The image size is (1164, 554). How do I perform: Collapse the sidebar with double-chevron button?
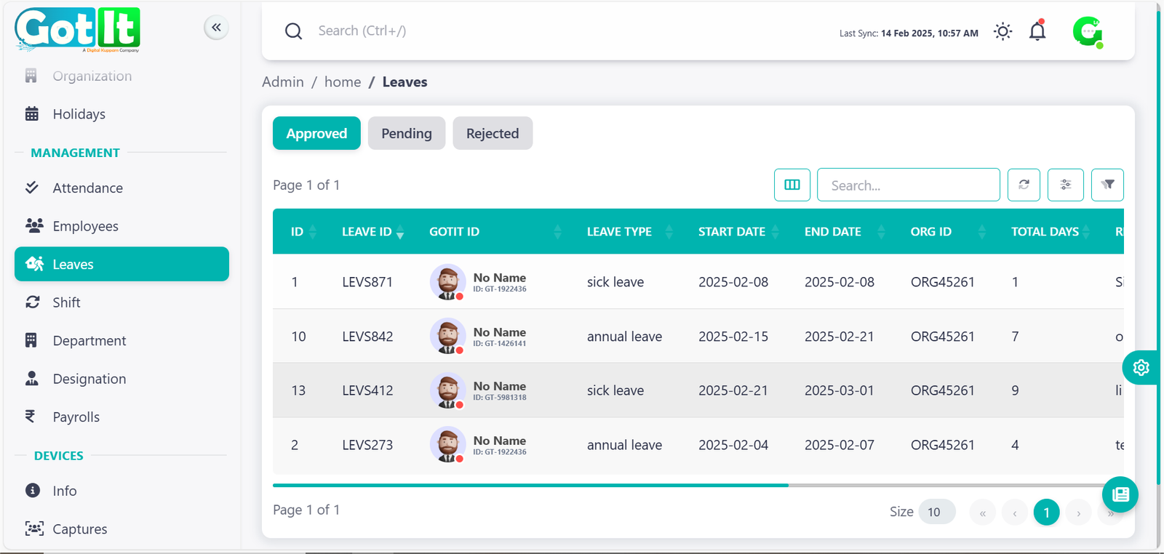tap(216, 28)
